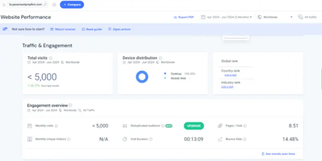The image size is (322, 161).
Task: Click info icon next to Device distribution
Action: (160, 58)
